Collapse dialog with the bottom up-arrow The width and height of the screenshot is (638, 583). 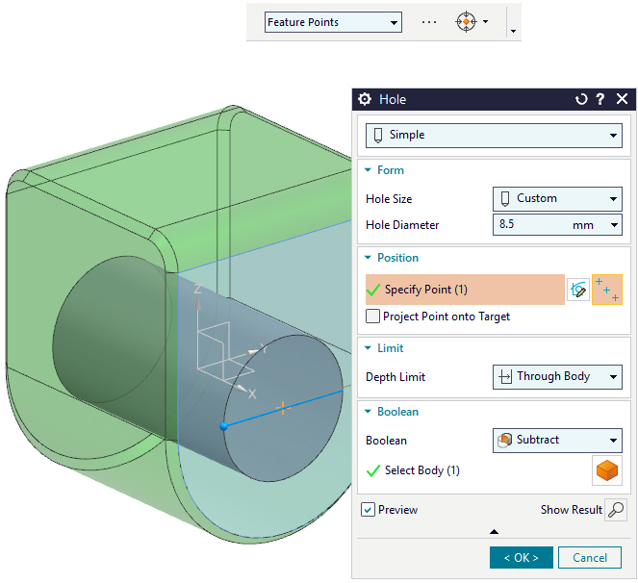494,532
